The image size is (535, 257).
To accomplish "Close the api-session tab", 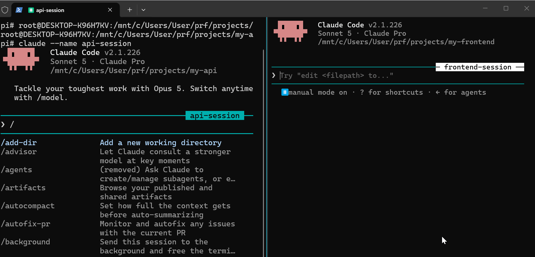I will (x=110, y=10).
